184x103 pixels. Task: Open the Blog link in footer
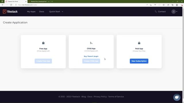pyautogui.click(x=84, y=97)
